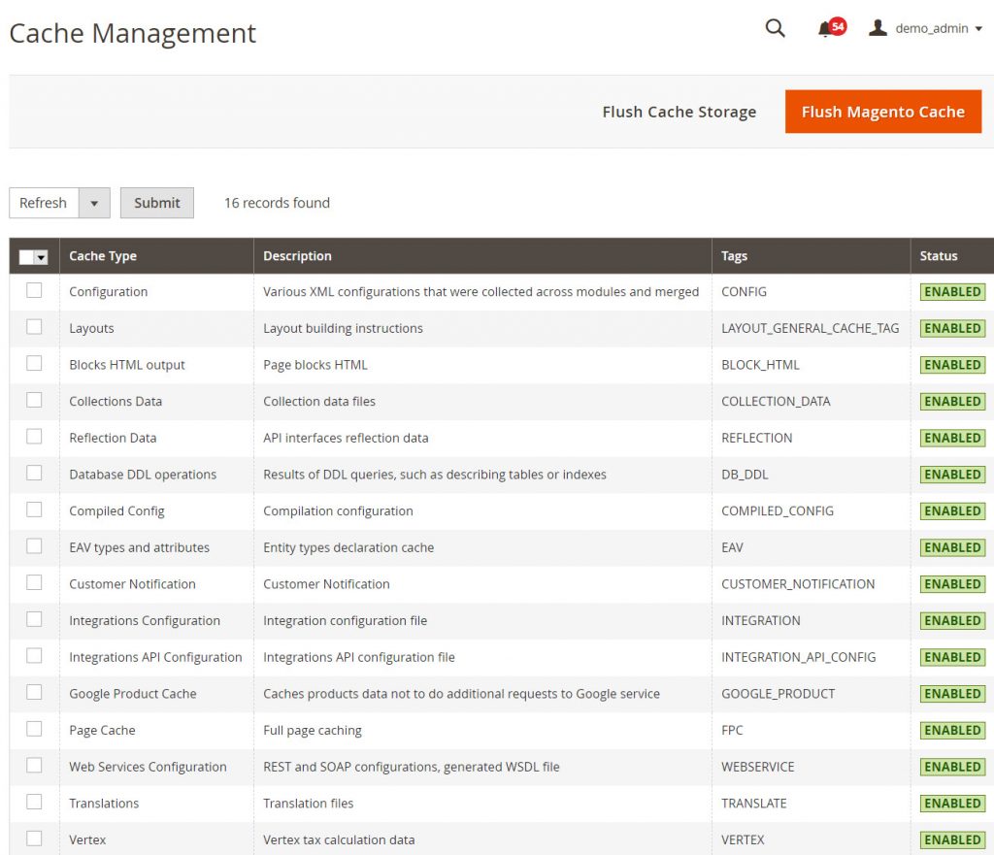
Task: Select the Google Product Cache checkbox
Action: (x=35, y=693)
